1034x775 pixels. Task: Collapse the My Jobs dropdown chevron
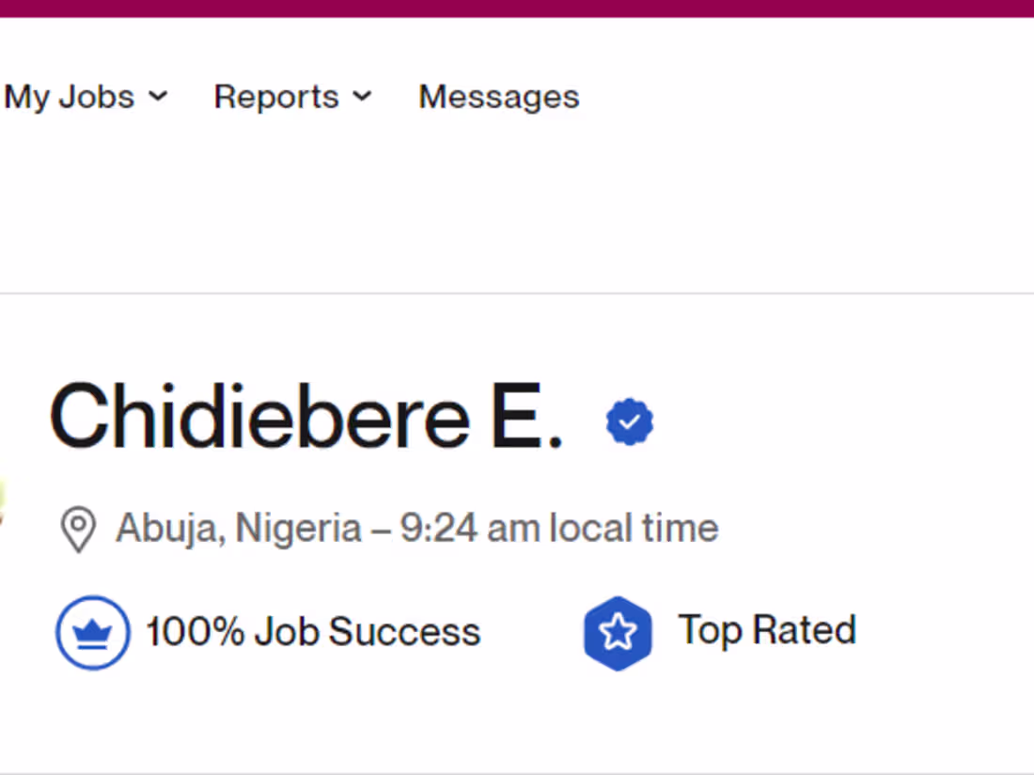pyautogui.click(x=158, y=96)
